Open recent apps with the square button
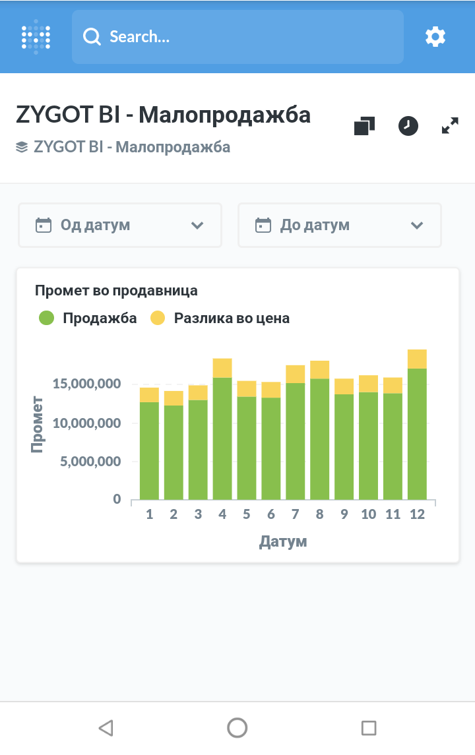Image resolution: width=475 pixels, height=755 pixels. point(369,727)
